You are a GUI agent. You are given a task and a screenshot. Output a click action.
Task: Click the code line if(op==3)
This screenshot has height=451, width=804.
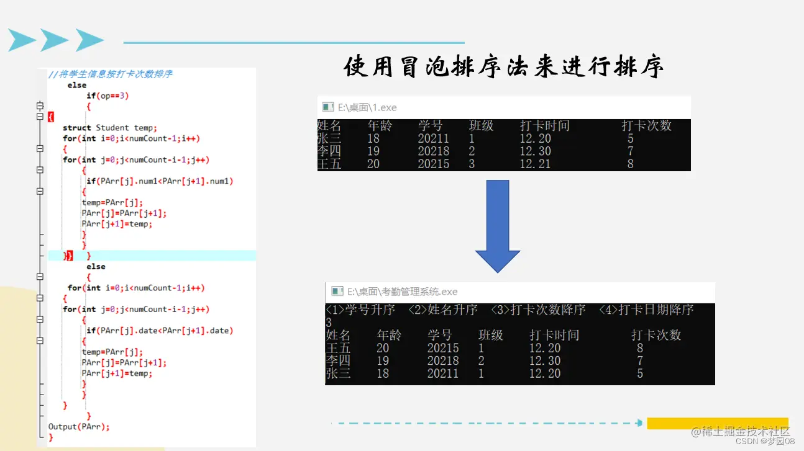107,96
